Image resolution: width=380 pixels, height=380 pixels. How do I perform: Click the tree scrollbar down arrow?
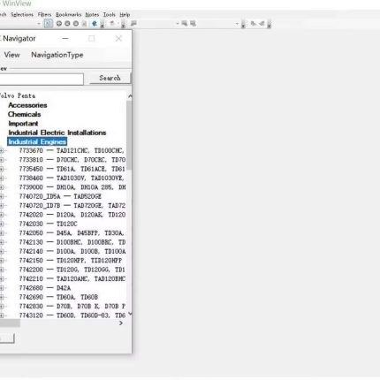pos(130,314)
